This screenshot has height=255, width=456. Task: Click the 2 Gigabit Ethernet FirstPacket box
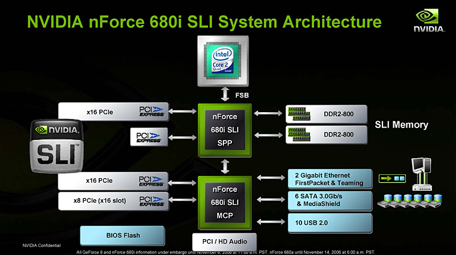tap(330, 179)
